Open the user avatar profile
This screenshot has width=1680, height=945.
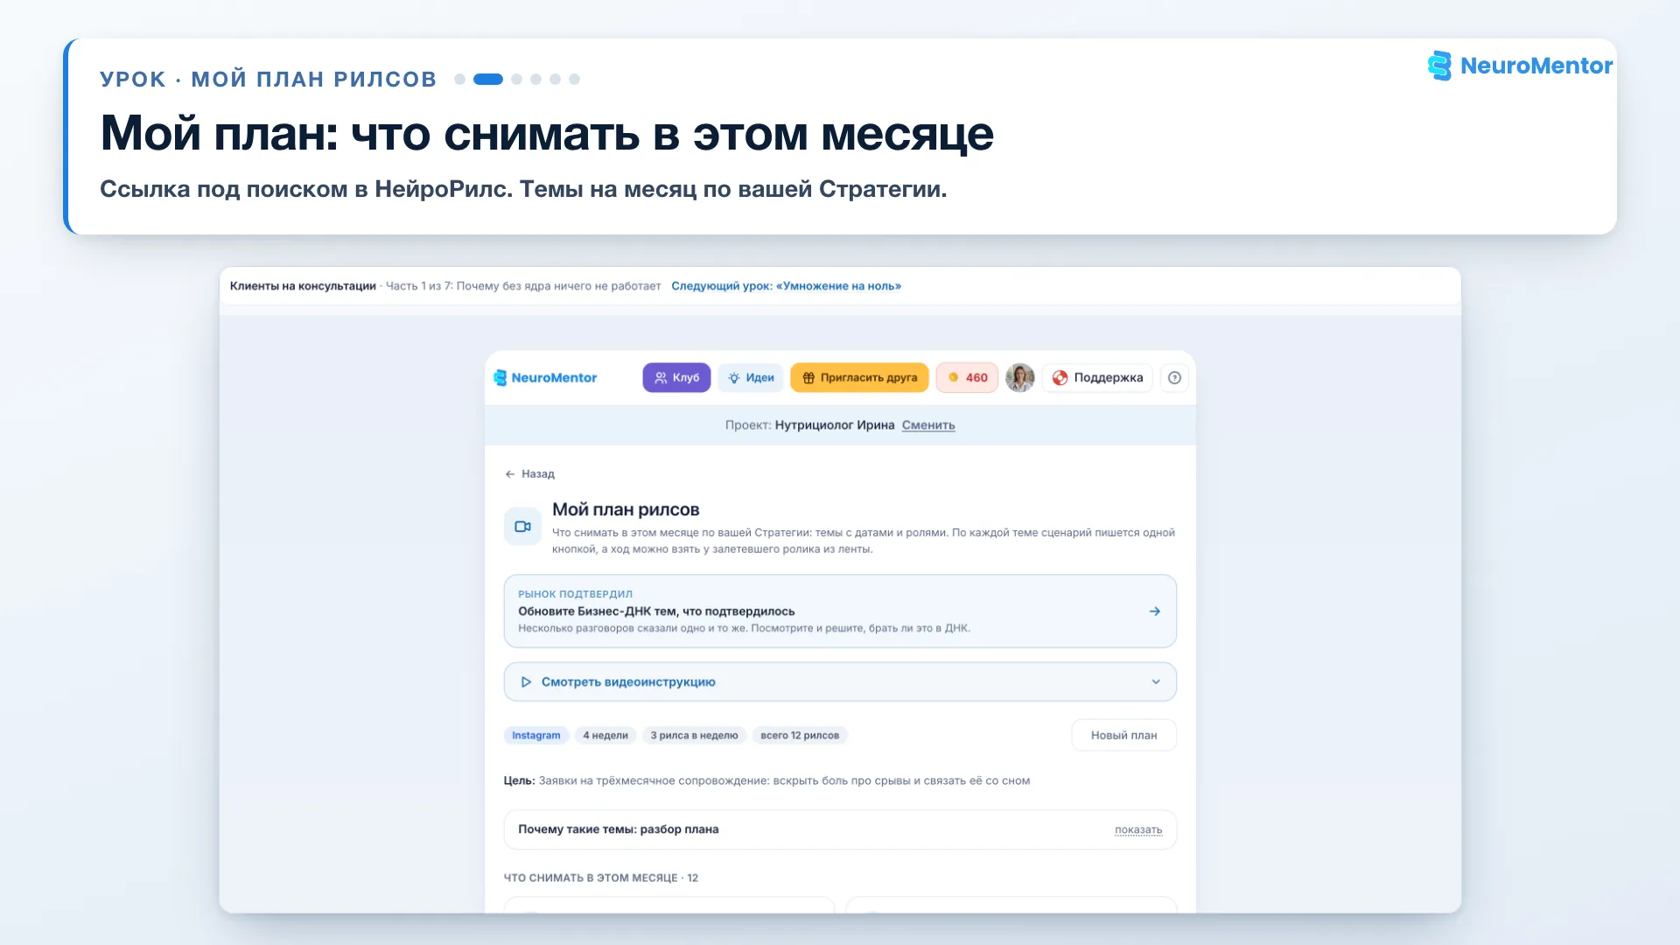(1019, 378)
